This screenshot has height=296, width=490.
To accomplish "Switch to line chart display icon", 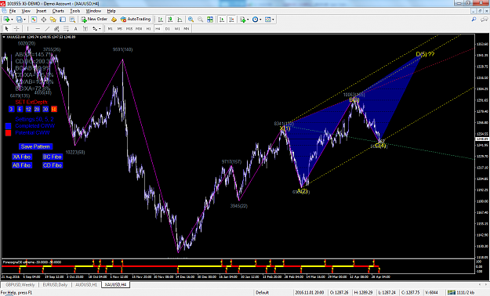I will click(x=180, y=20).
